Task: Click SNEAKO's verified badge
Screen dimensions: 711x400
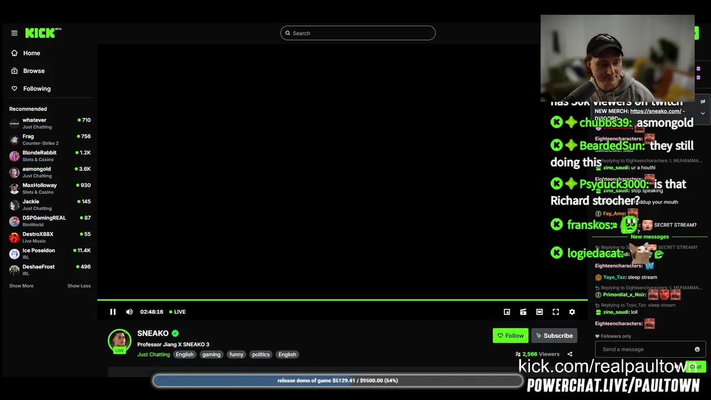Action: tap(175, 333)
